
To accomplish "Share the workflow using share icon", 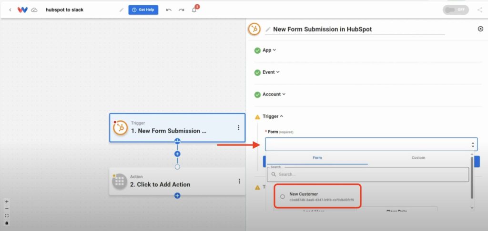I will (x=479, y=10).
